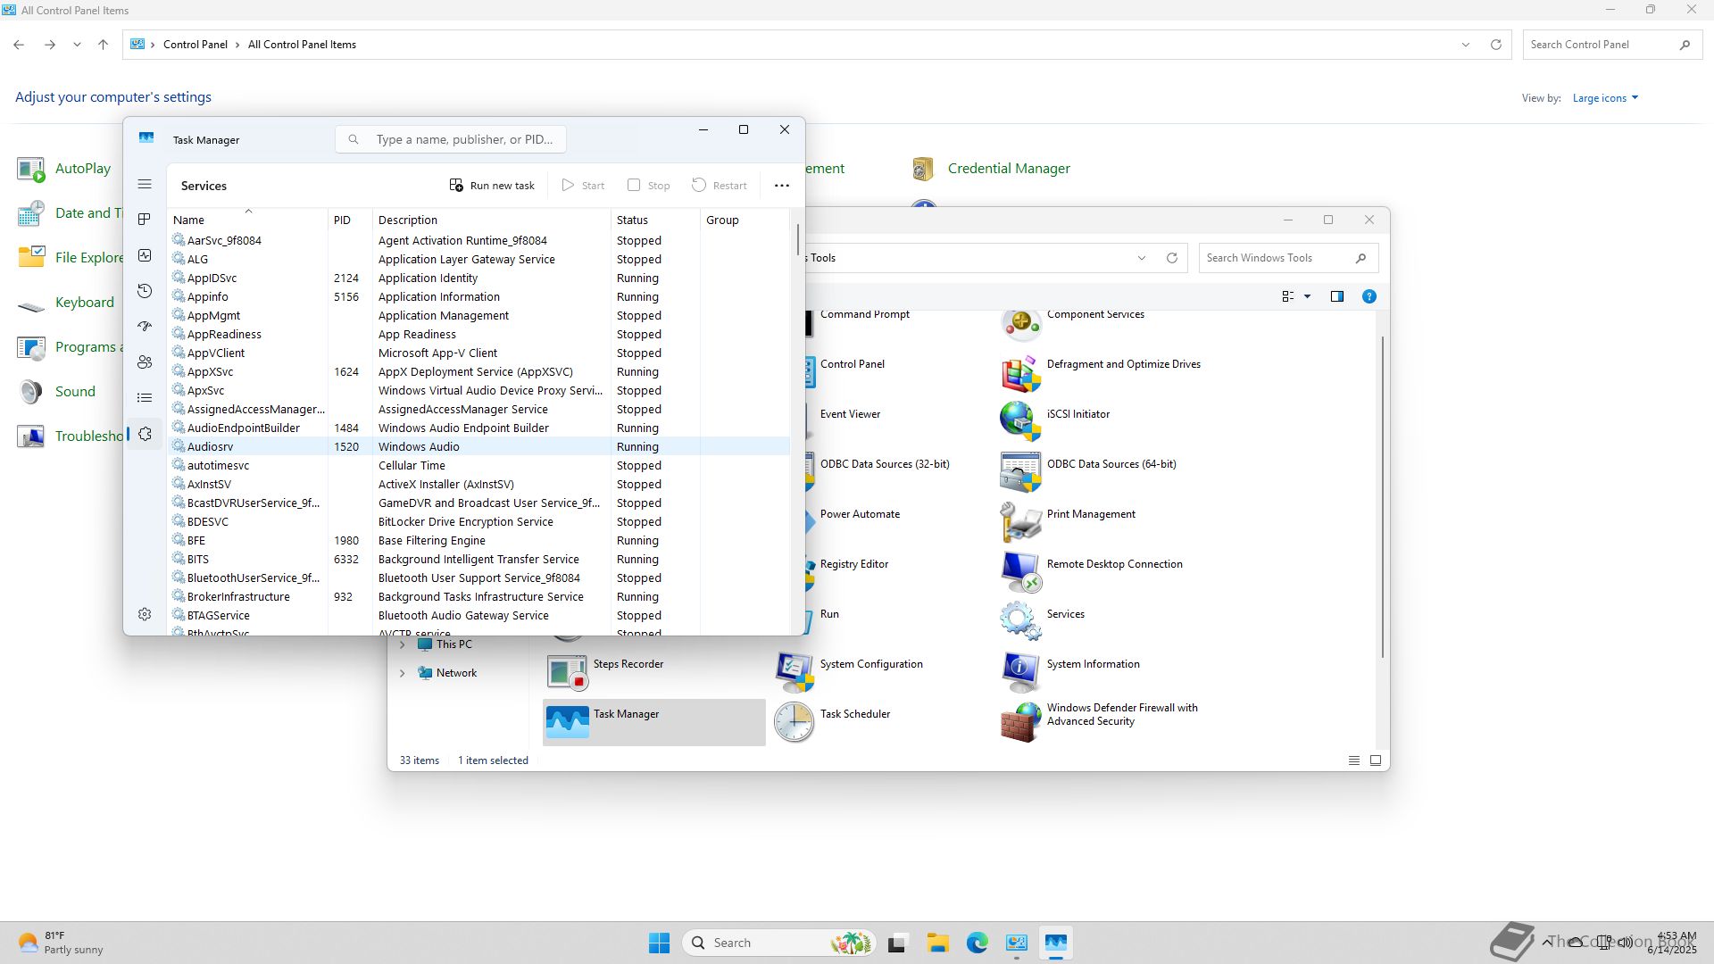This screenshot has width=1714, height=964.
Task: Open the Processes page in Task Manager sidebar
Action: pos(145,220)
